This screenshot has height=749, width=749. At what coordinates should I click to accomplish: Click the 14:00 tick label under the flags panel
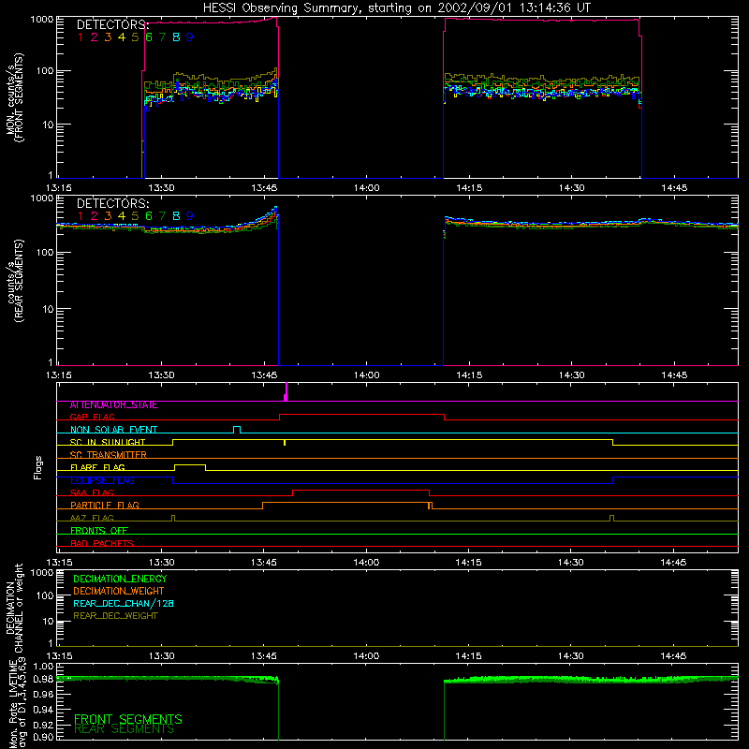point(366,563)
